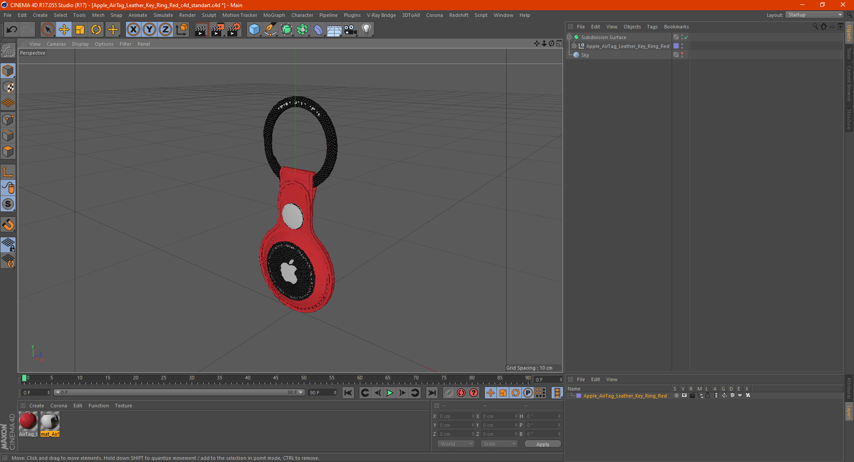Viewport: 854px width, 462px height.
Task: Add a Light object icon
Action: [367, 30]
